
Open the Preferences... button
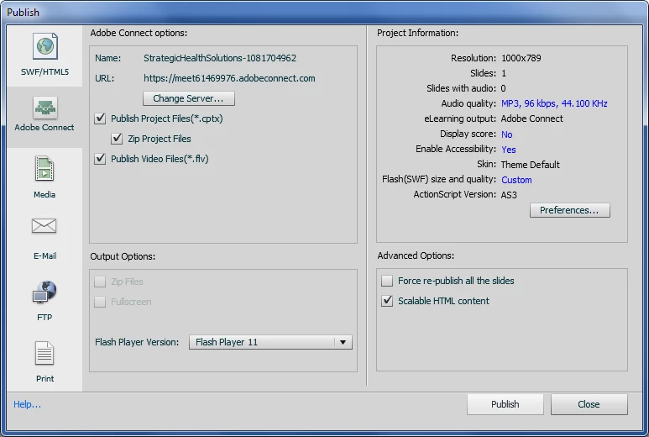click(x=569, y=210)
